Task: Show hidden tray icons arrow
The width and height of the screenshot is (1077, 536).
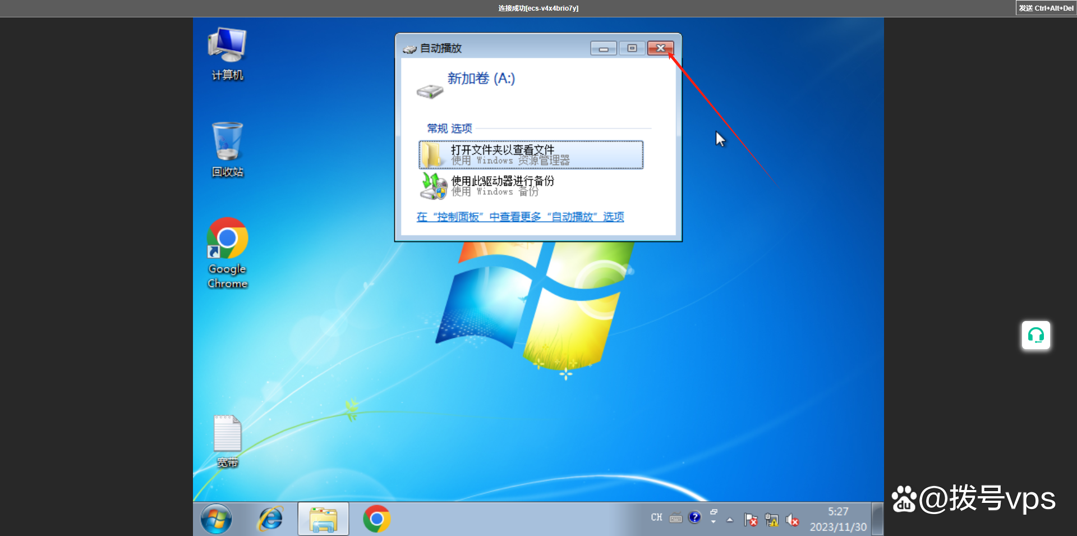Action: (x=730, y=520)
